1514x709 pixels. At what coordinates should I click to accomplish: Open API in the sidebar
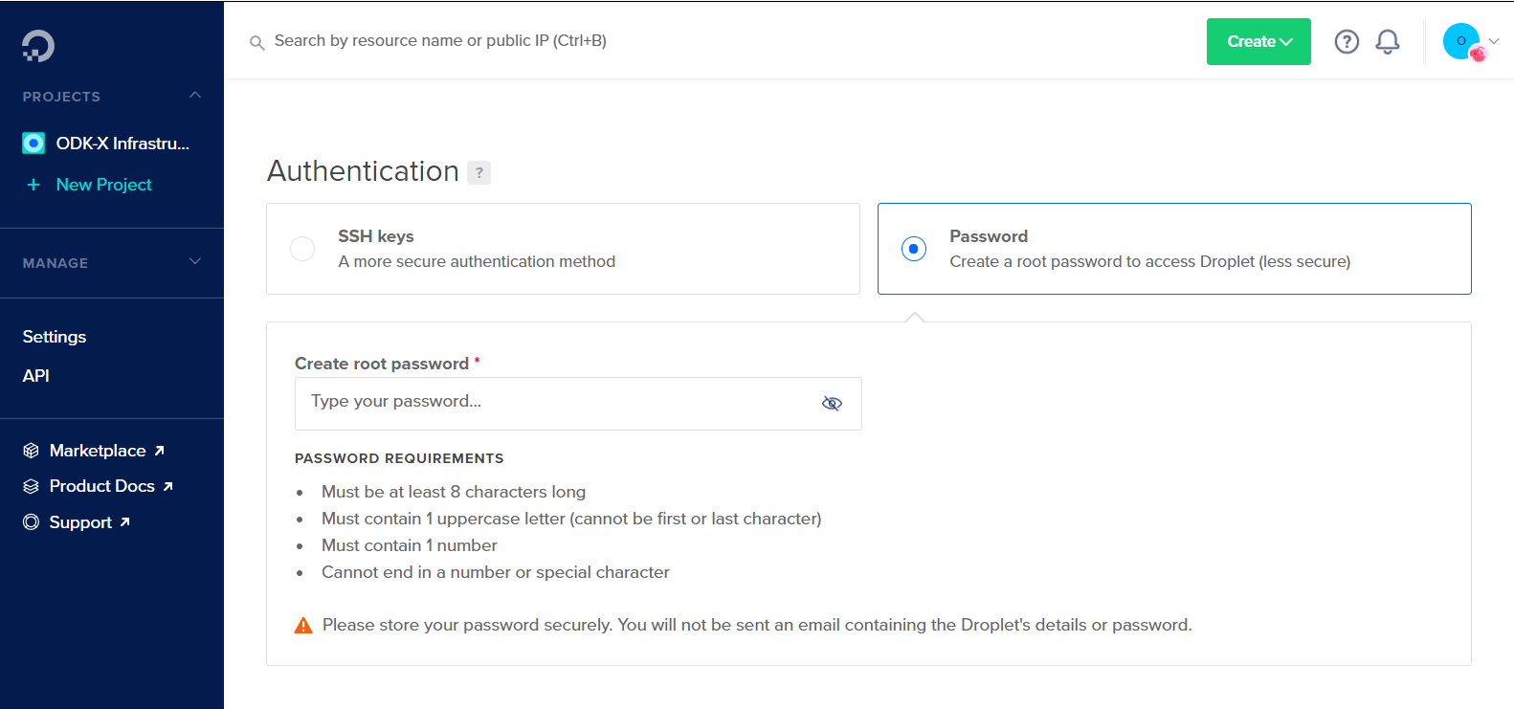pos(36,376)
